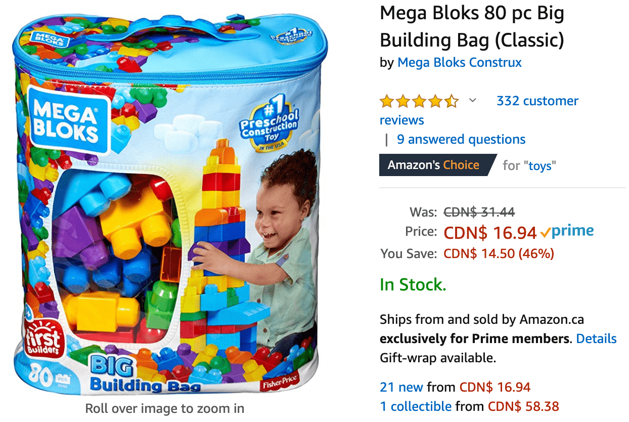
Task: Click the #1 Preschool Construction Toy badge
Action: coord(268,123)
